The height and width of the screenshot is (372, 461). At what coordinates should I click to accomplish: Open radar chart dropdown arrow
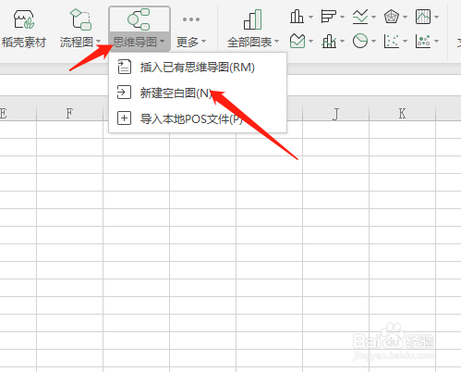(x=405, y=17)
